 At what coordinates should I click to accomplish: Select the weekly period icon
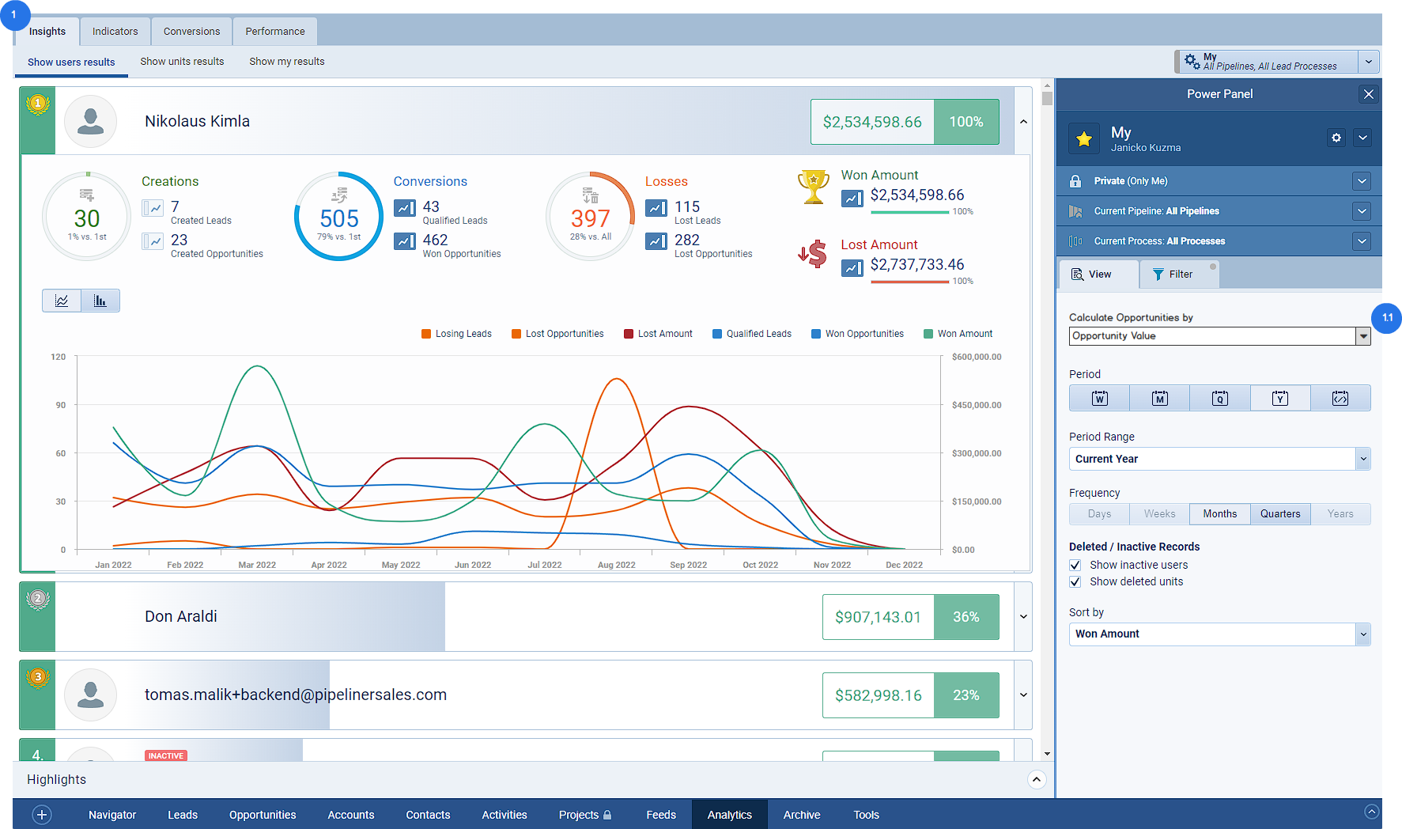(1099, 398)
